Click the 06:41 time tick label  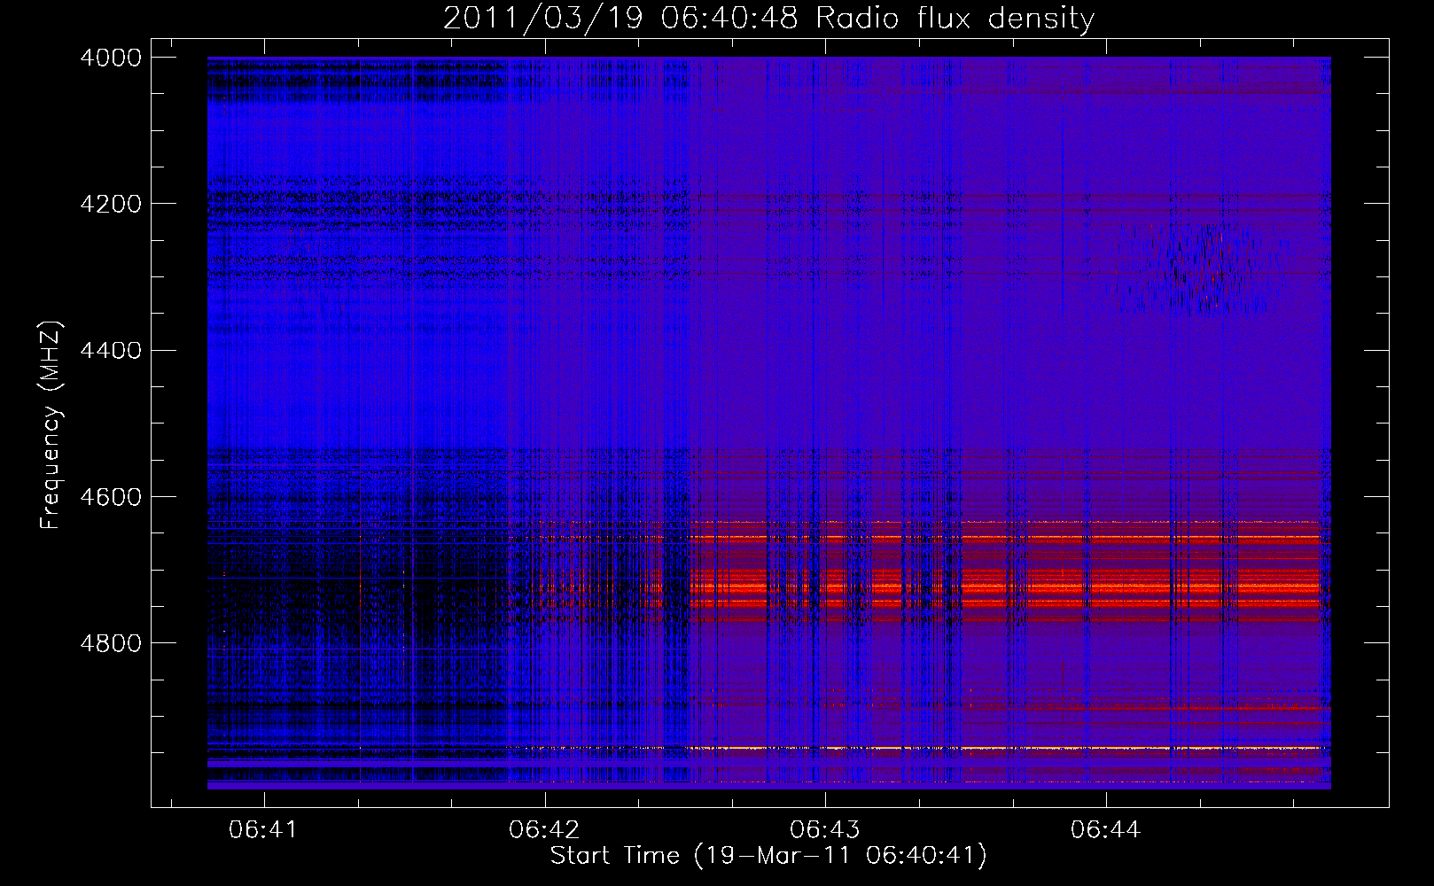[263, 830]
